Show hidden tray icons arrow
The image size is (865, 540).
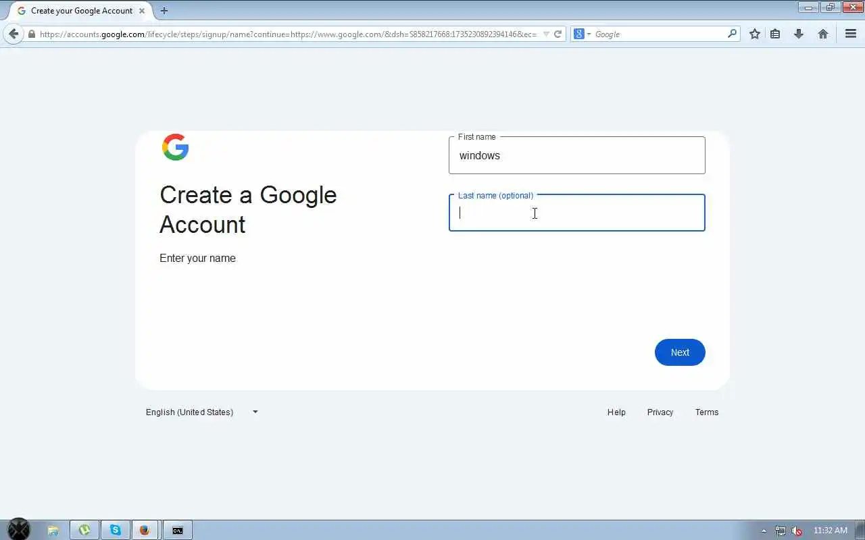(764, 531)
